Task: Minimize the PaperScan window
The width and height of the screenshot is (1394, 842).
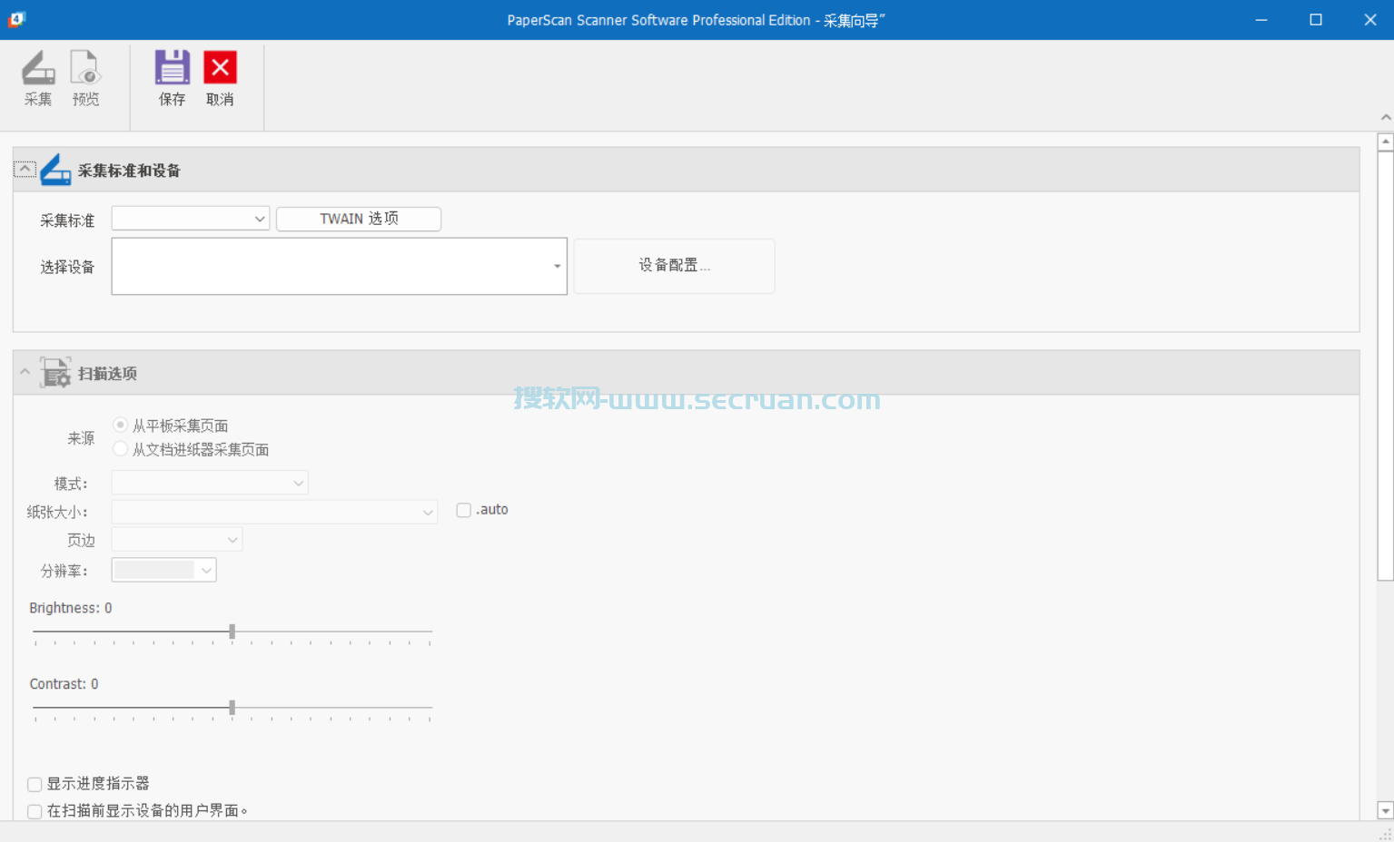Action: pos(1261,20)
